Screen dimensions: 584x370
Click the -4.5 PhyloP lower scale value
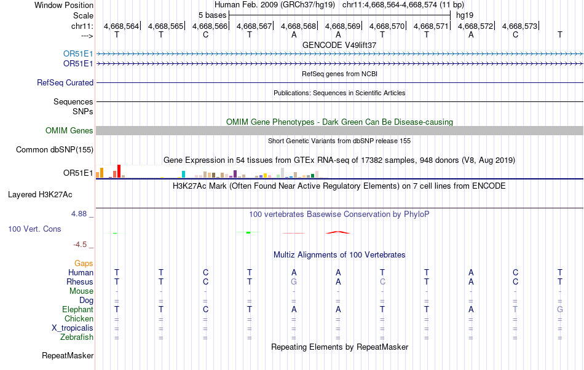(x=80, y=245)
